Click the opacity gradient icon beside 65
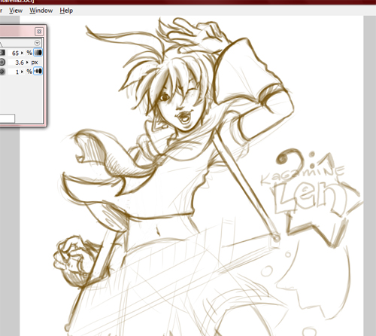The width and height of the screenshot is (376, 336). [x=2, y=53]
